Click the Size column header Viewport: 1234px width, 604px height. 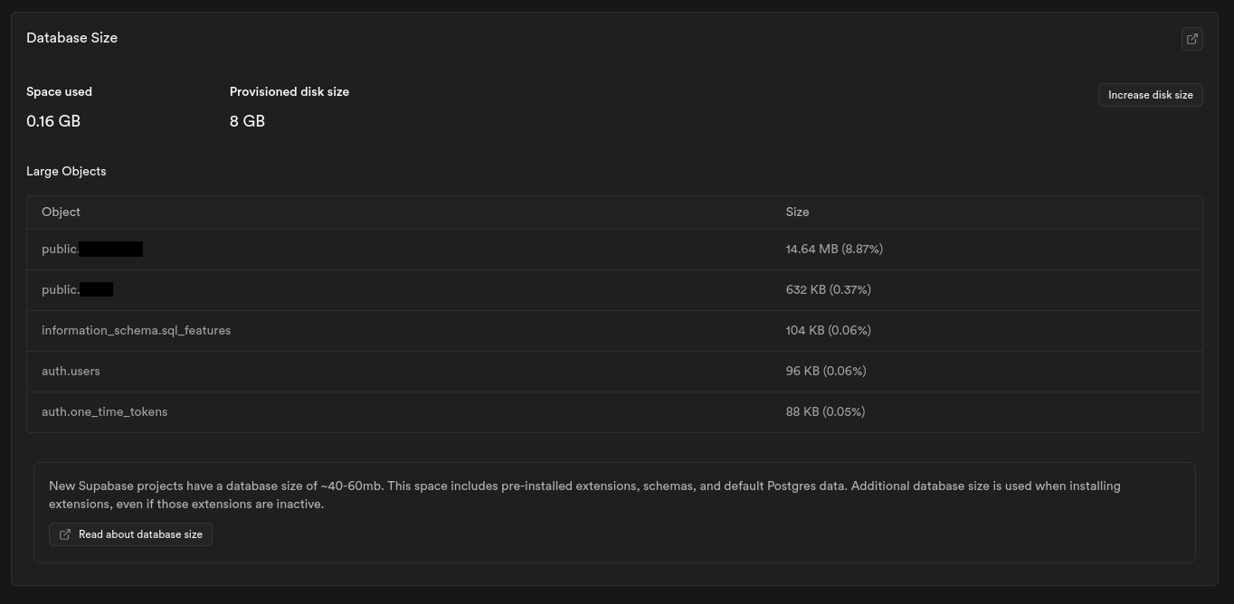pos(797,212)
